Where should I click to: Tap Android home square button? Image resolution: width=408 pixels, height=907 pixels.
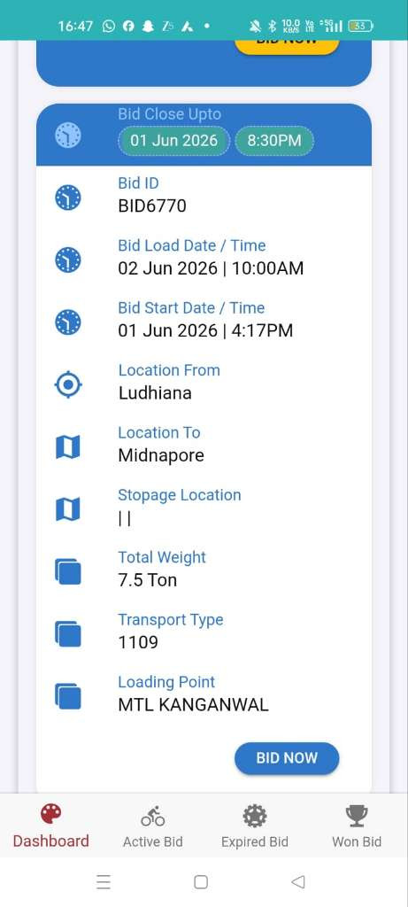point(201,881)
